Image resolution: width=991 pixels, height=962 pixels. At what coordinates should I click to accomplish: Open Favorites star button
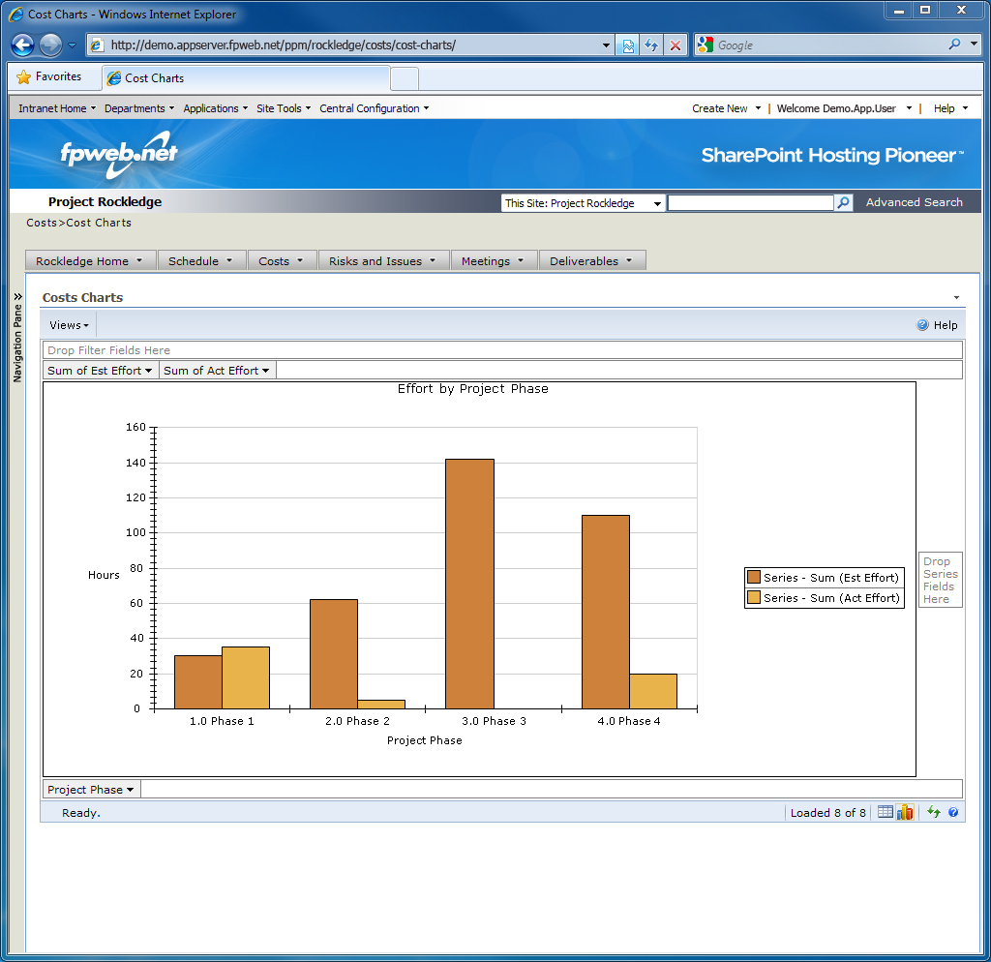[x=49, y=77]
